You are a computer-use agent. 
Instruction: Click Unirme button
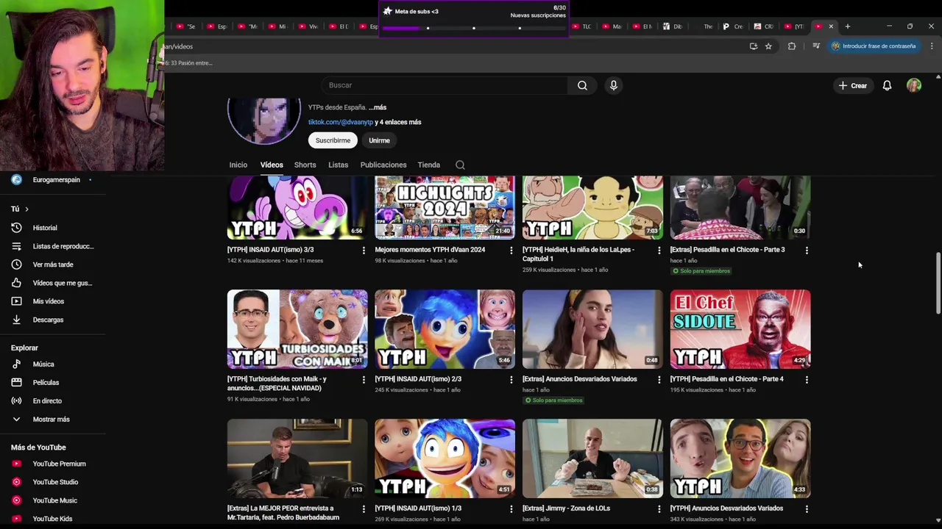(x=379, y=140)
